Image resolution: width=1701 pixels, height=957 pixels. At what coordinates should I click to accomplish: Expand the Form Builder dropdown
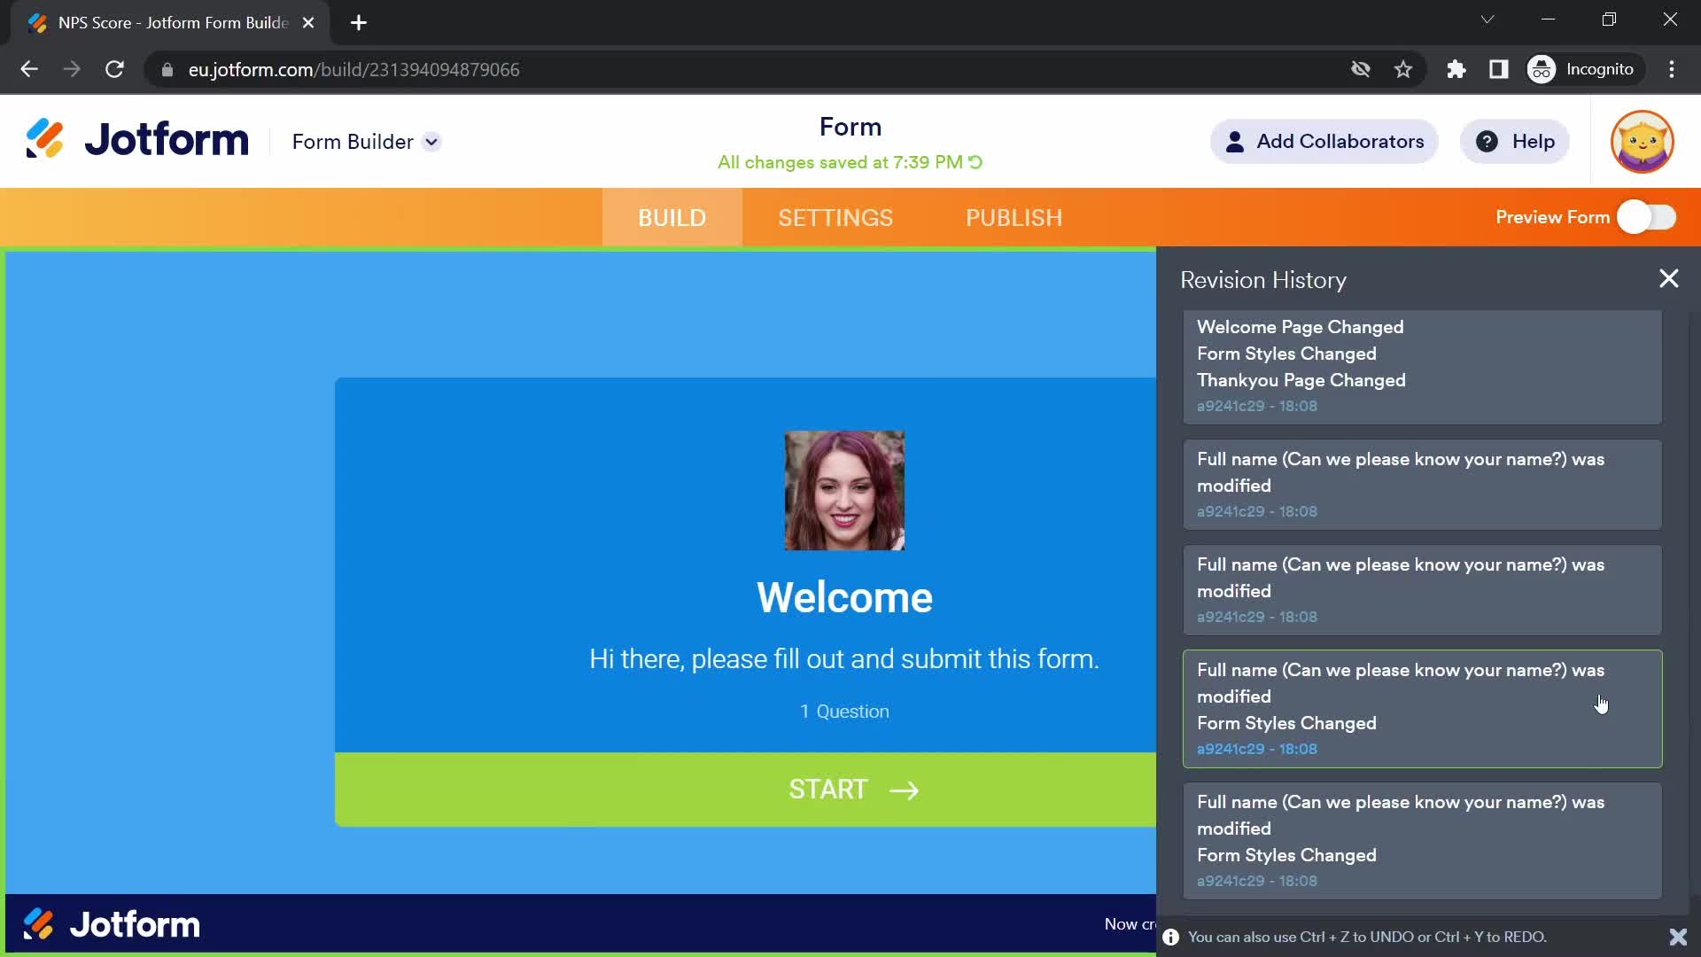[432, 140]
